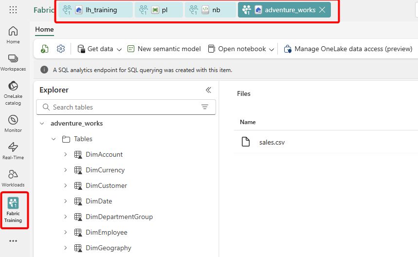Collapse the adventure_works root node
This screenshot has height=257, width=418.
(x=42, y=124)
